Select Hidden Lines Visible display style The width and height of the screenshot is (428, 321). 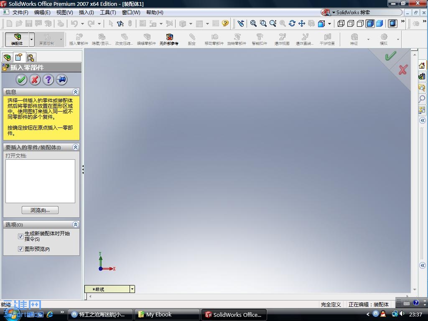click(351, 23)
